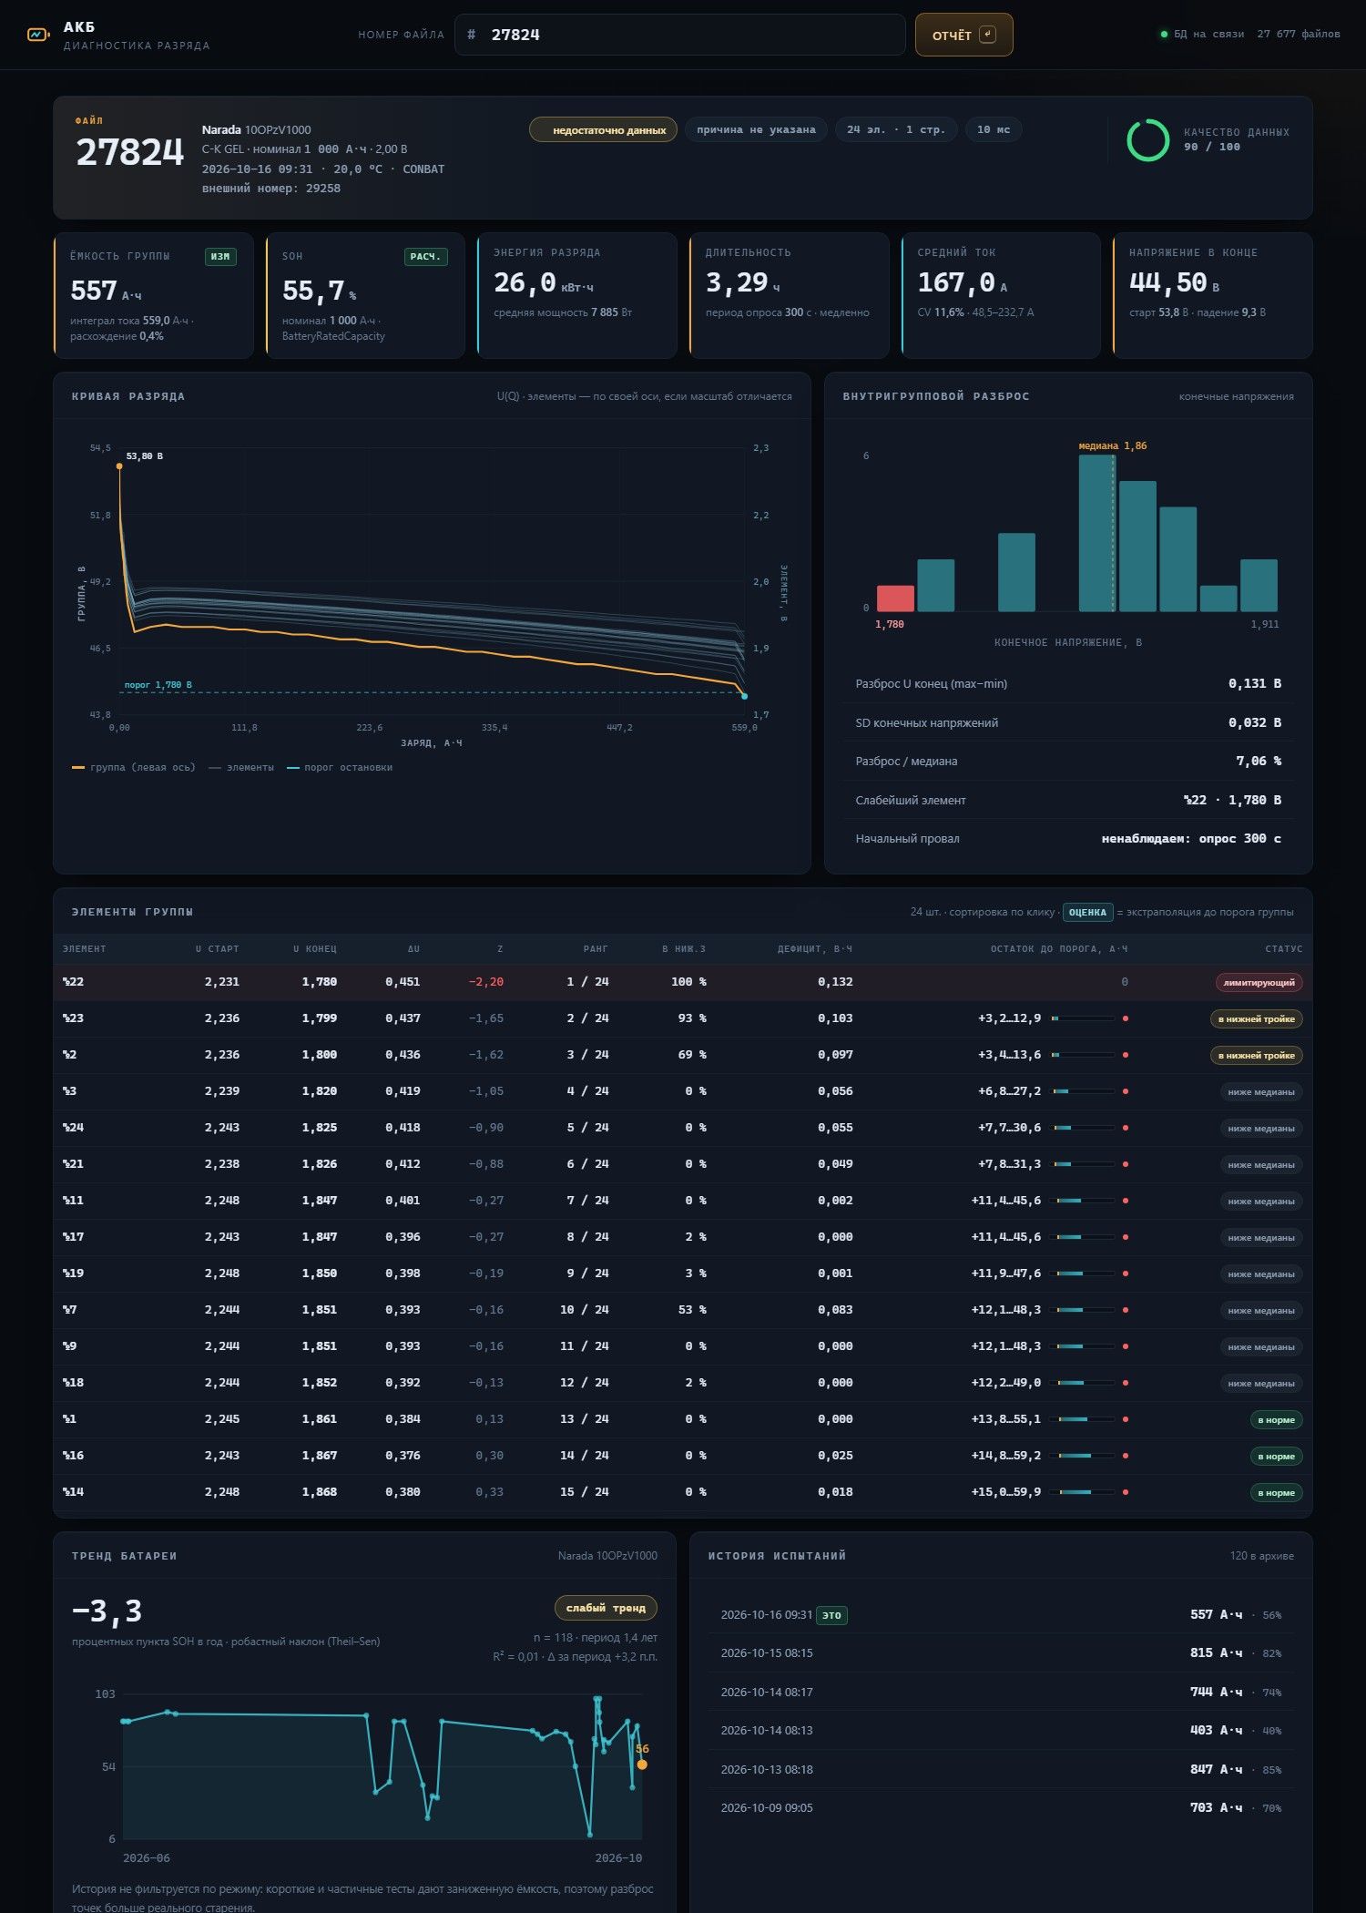The height and width of the screenshot is (1913, 1366).
Task: Open history entry 2026-10-15 08:15
Action: click(x=1001, y=1652)
